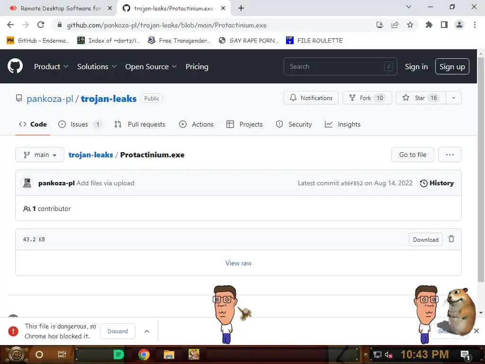Click the Start button on taskbar

coord(16,355)
